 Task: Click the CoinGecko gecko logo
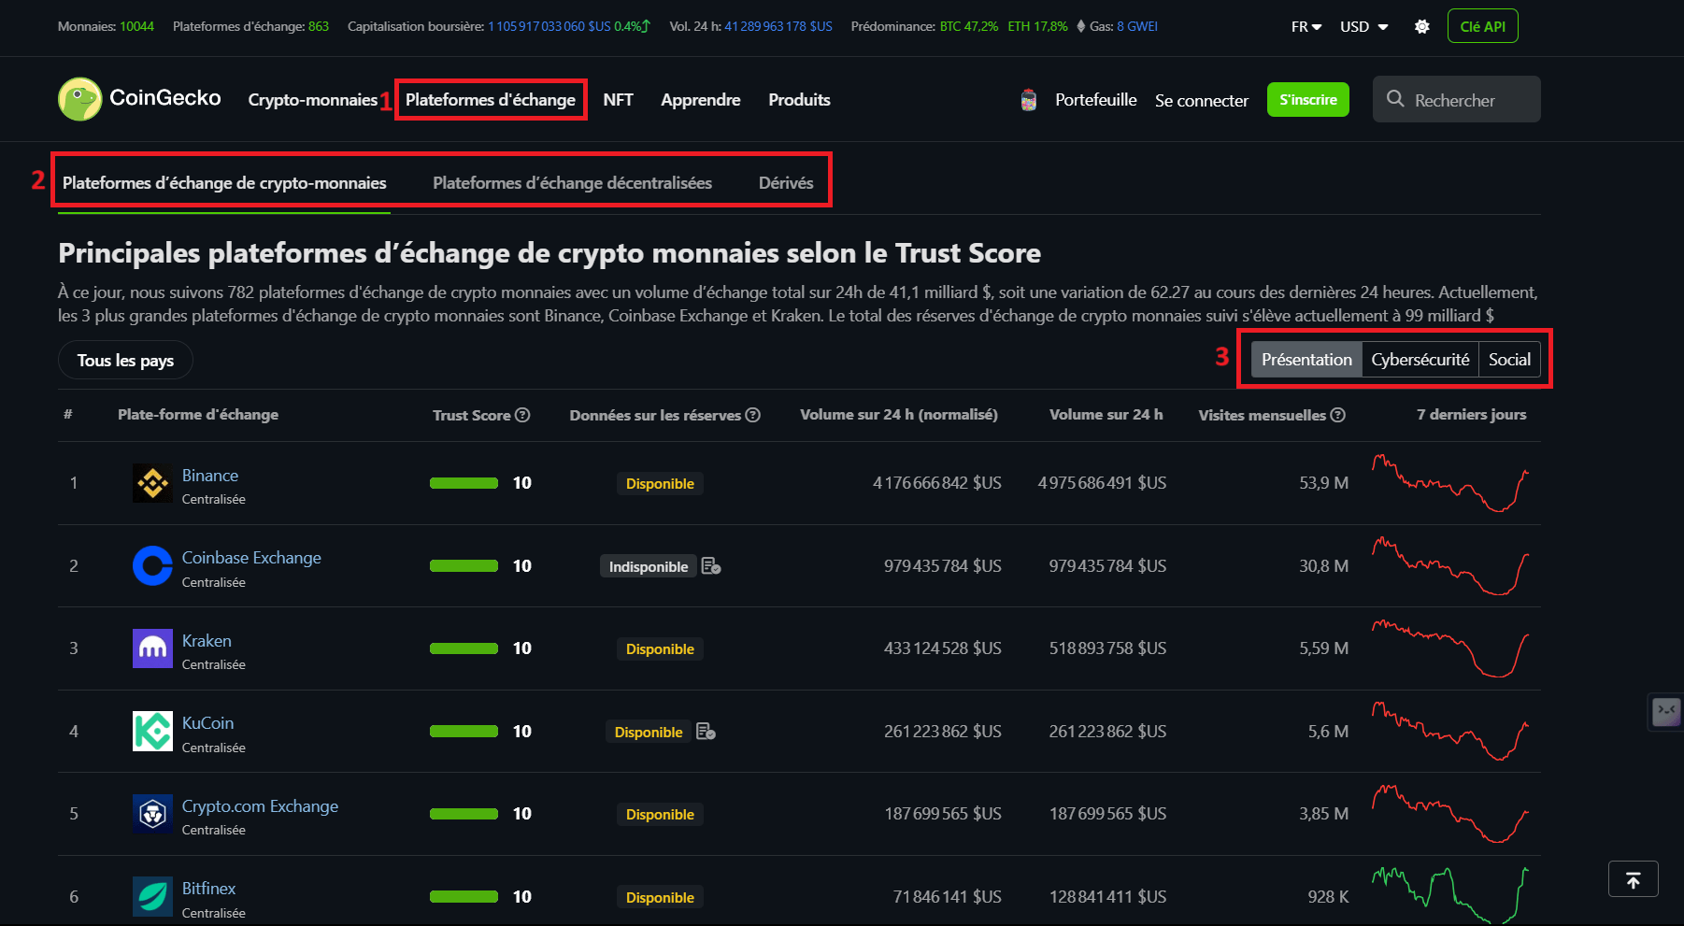click(79, 99)
